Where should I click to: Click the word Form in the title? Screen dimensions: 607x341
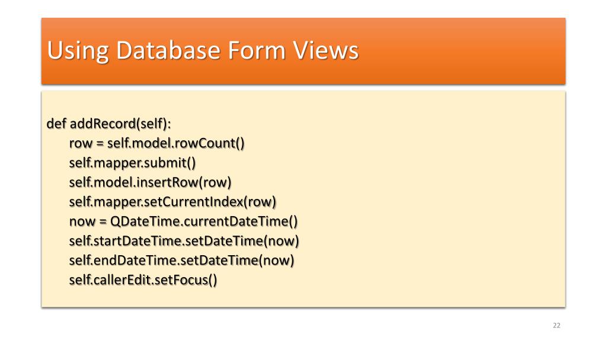click(256, 50)
